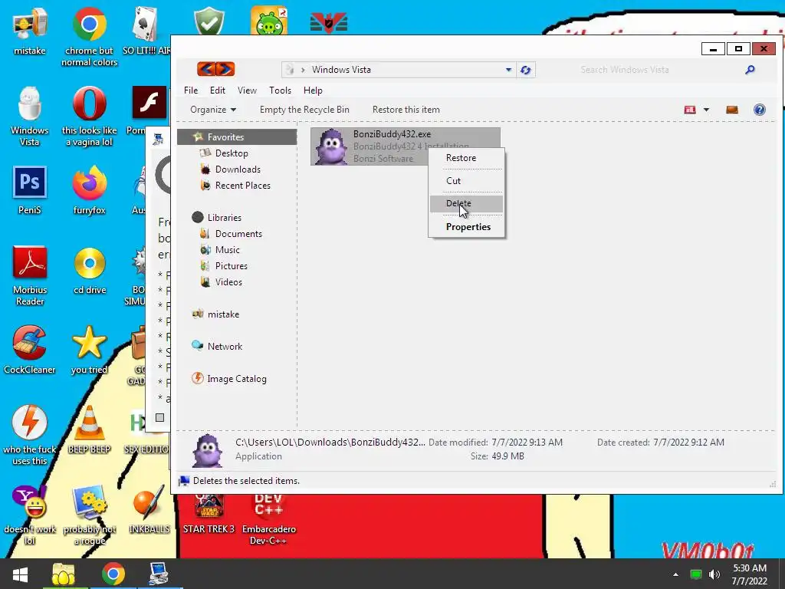Select Pictures in the navigation pane

232,266
